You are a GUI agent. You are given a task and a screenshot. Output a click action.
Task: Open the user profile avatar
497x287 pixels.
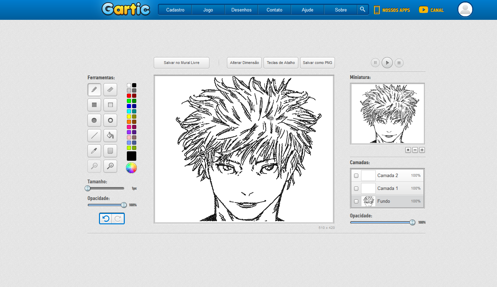465,9
